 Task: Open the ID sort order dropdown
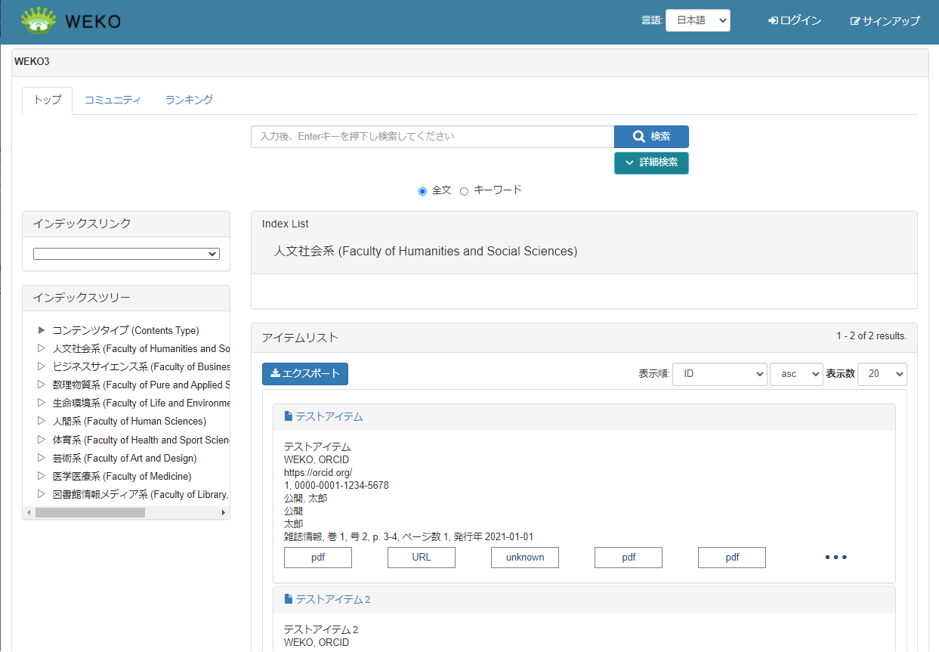coord(719,374)
